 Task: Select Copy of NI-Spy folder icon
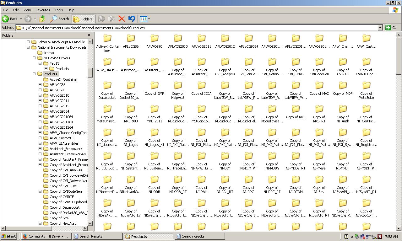tap(319, 179)
